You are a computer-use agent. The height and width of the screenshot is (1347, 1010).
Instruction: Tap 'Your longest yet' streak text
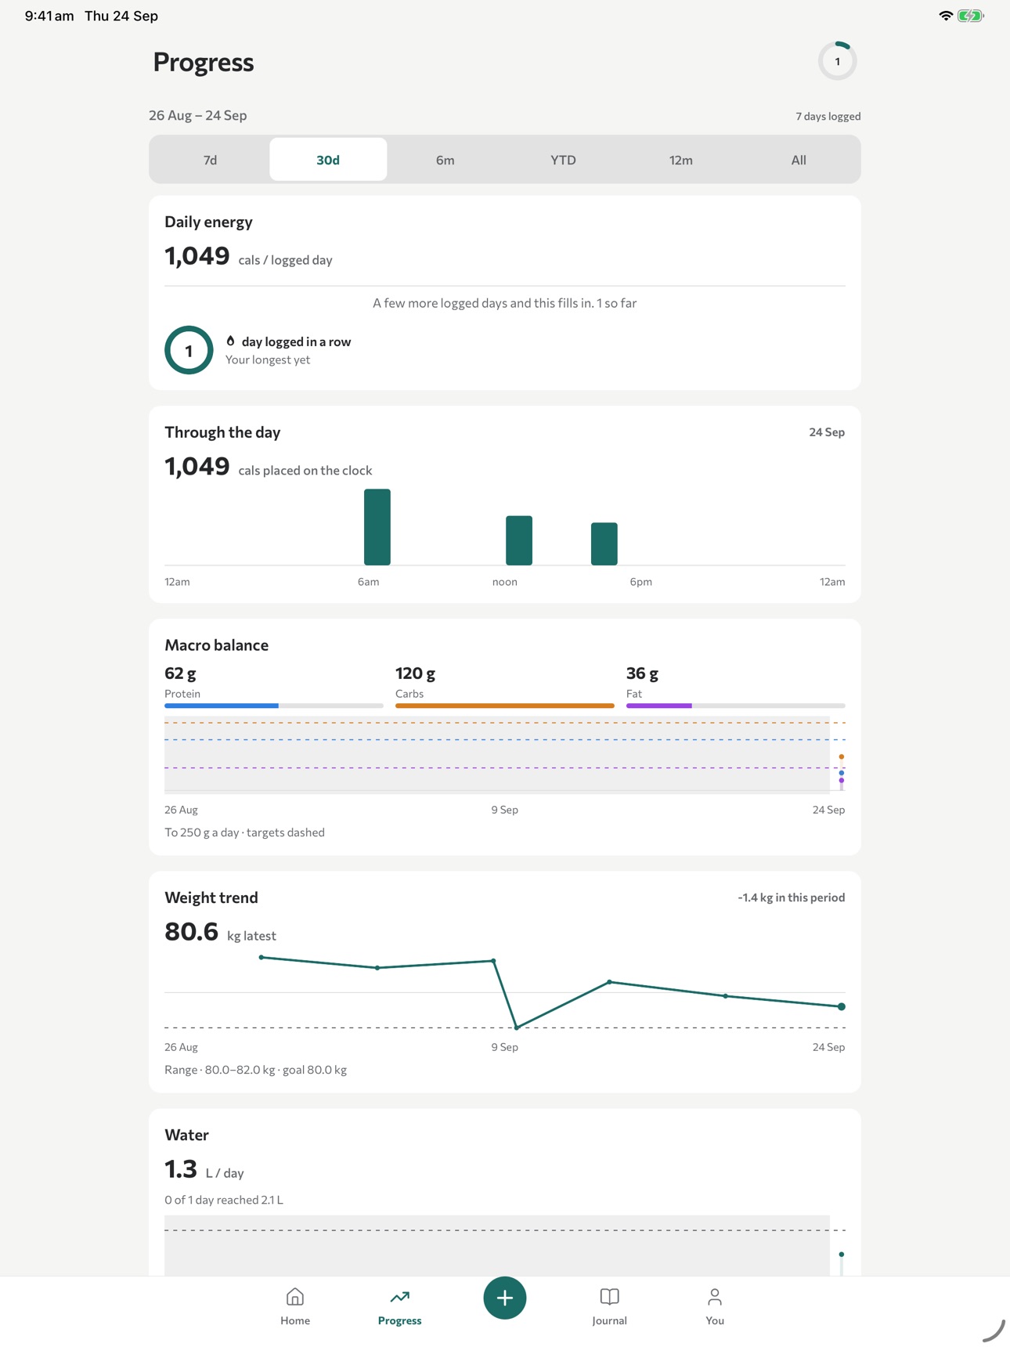[268, 359]
